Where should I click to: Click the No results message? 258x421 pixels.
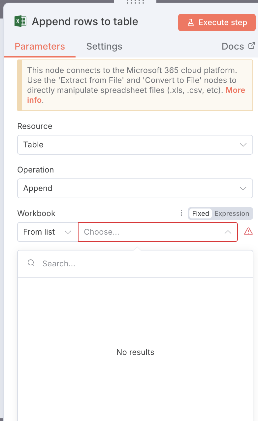point(135,352)
